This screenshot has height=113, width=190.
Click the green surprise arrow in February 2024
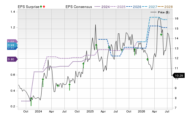click(x=43, y=83)
